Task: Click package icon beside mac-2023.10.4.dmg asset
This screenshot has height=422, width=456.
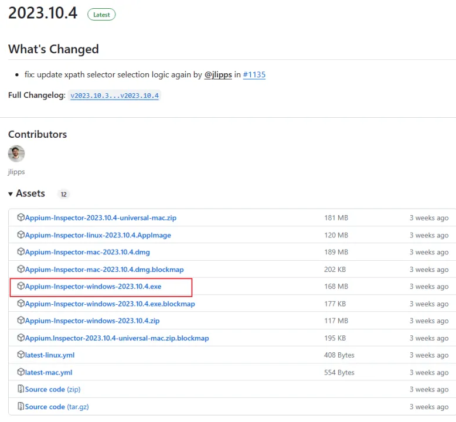Action: tap(21, 252)
